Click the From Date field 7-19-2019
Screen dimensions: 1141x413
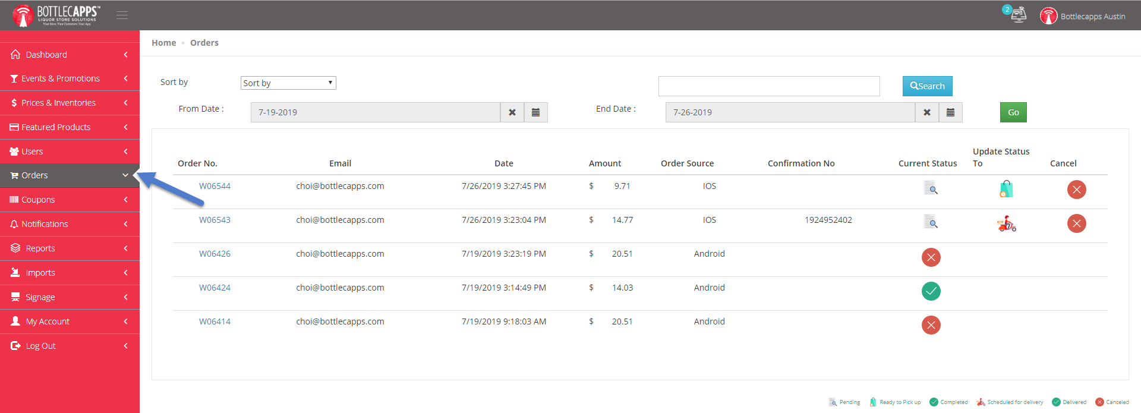[376, 112]
